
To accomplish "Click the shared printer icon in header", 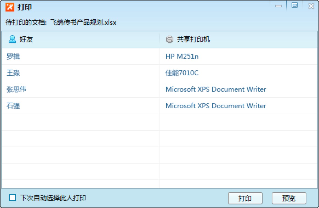I will click(x=170, y=39).
